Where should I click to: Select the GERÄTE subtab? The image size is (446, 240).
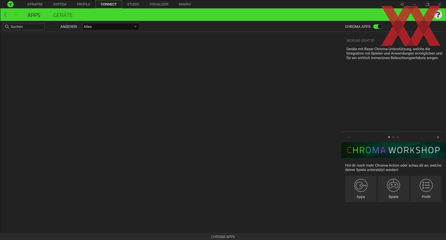(x=63, y=15)
